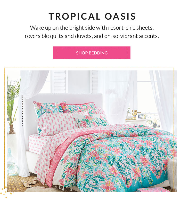
Task: Click the pink patterned box at bottom right
Action: tap(153, 190)
